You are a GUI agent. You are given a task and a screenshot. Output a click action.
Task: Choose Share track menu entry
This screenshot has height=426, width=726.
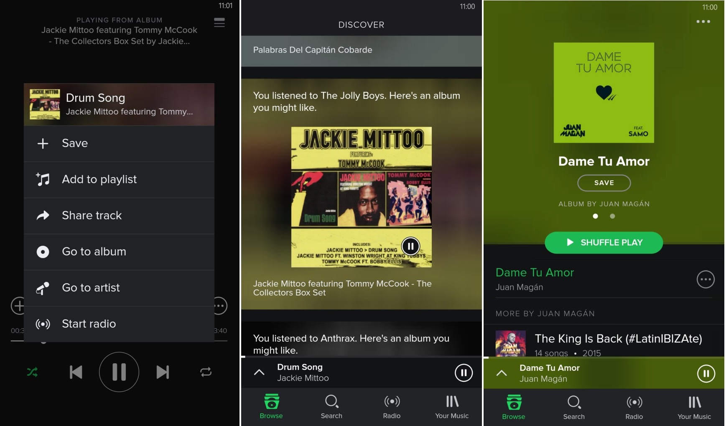119,216
